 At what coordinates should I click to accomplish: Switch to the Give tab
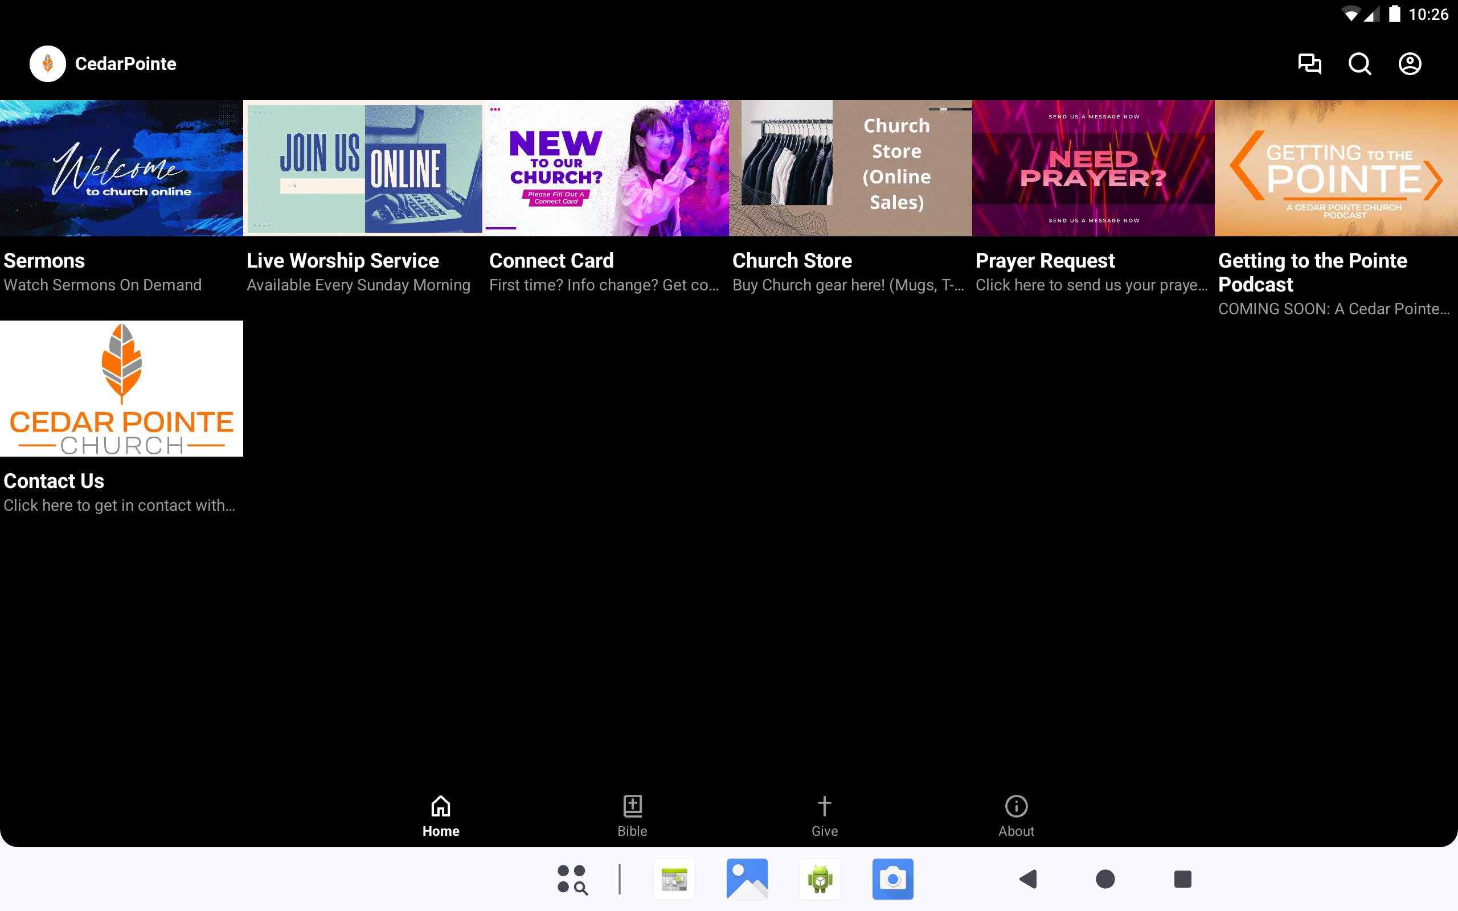(824, 816)
